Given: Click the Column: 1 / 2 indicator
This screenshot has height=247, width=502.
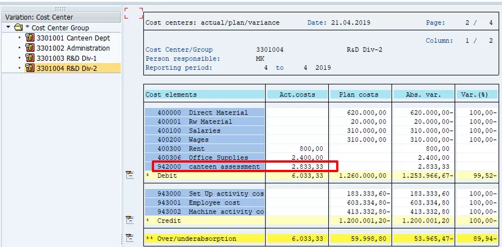Looking at the screenshot, I should pos(459,41).
